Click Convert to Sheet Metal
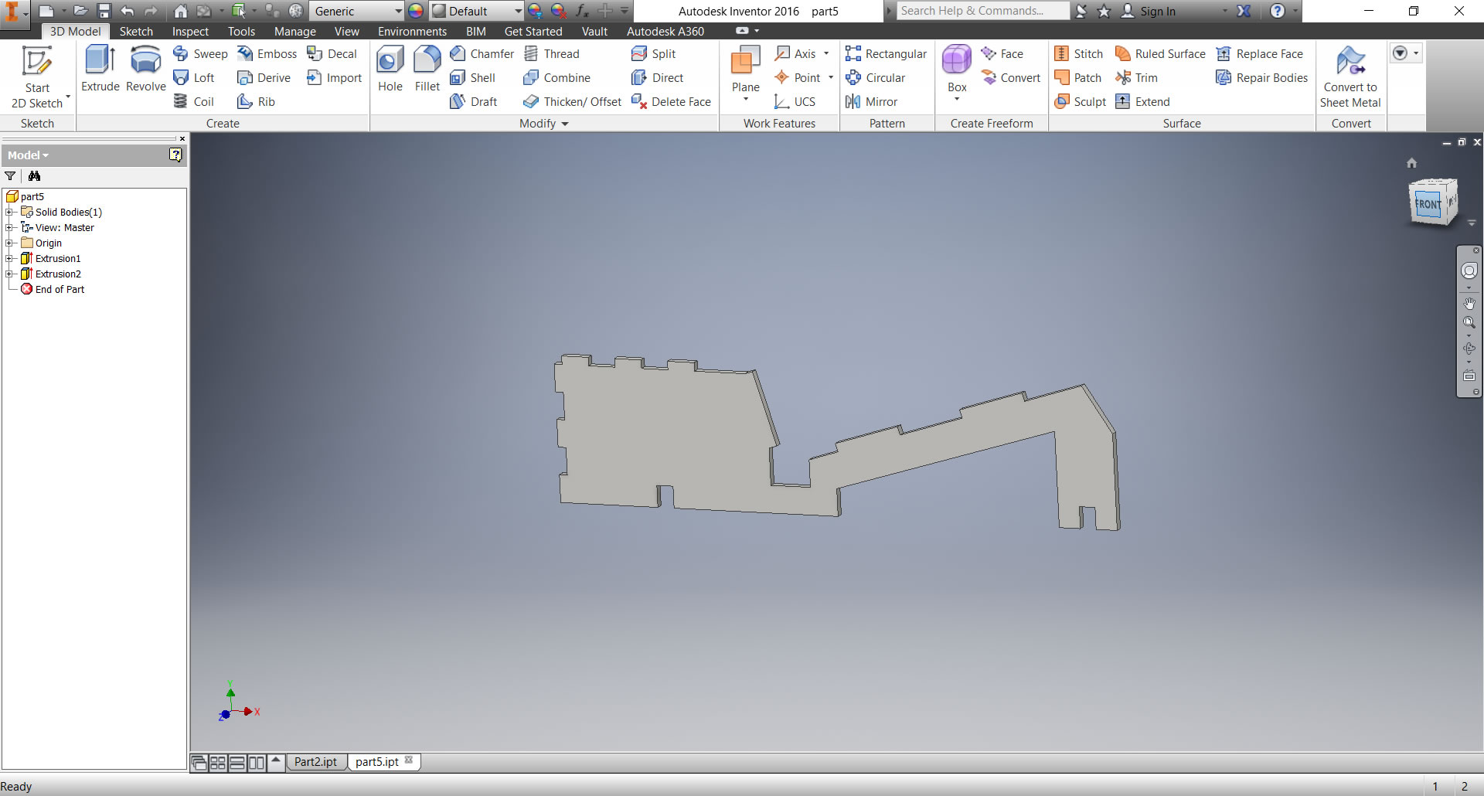This screenshot has height=796, width=1484. (1350, 77)
